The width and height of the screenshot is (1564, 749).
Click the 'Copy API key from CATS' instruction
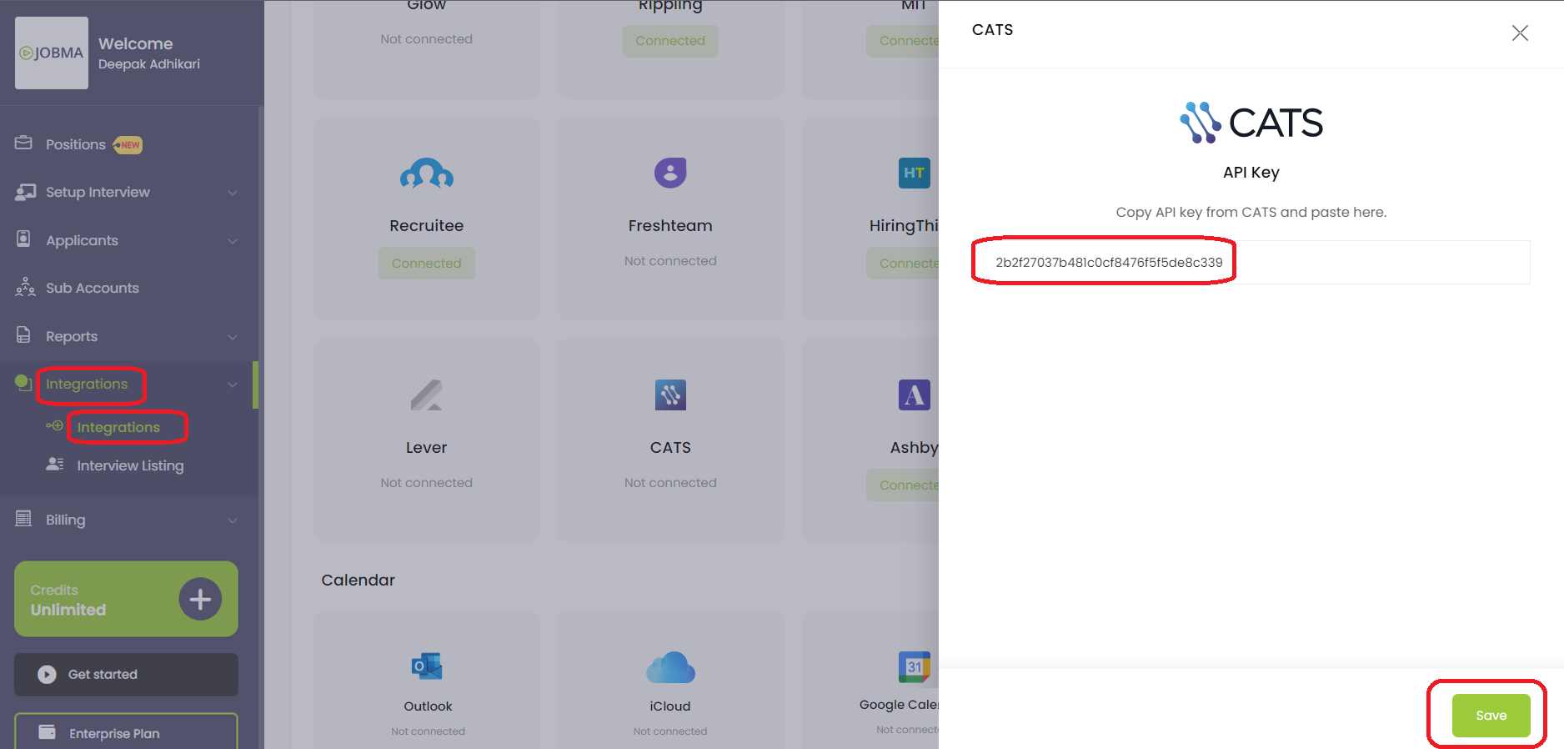(x=1251, y=212)
